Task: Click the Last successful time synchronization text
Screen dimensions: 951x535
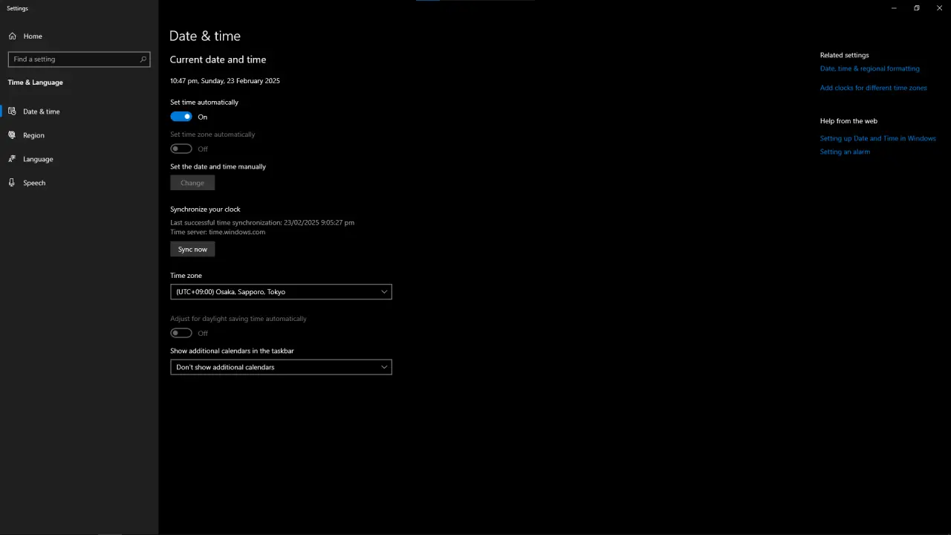Action: point(262,222)
